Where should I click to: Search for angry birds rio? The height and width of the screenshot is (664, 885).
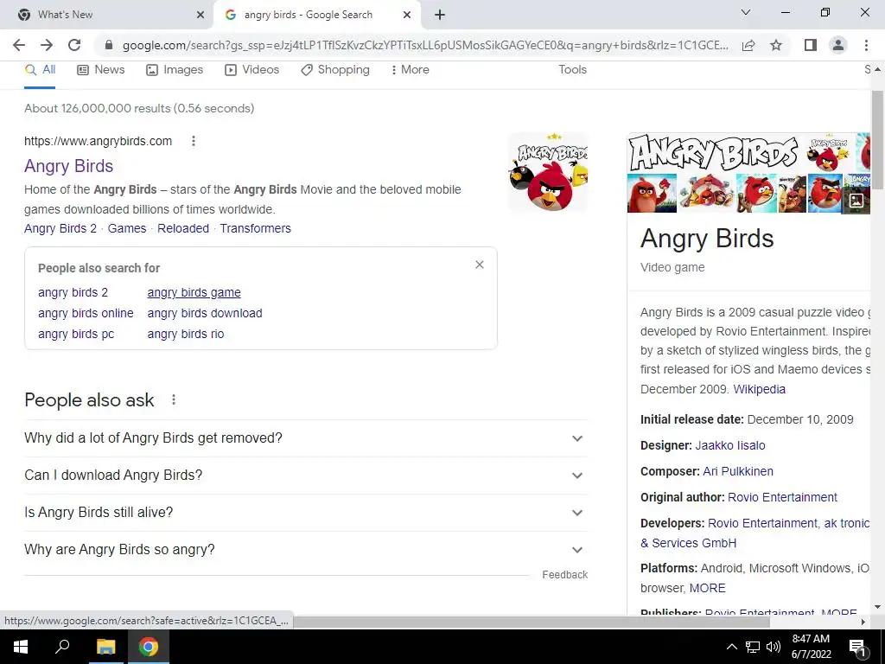(186, 335)
